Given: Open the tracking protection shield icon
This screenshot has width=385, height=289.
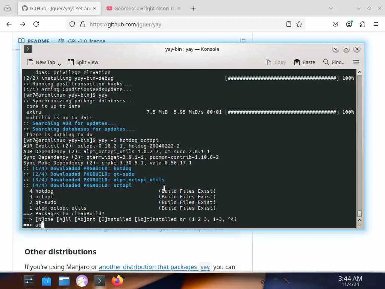Looking at the screenshot, I should point(72,24).
